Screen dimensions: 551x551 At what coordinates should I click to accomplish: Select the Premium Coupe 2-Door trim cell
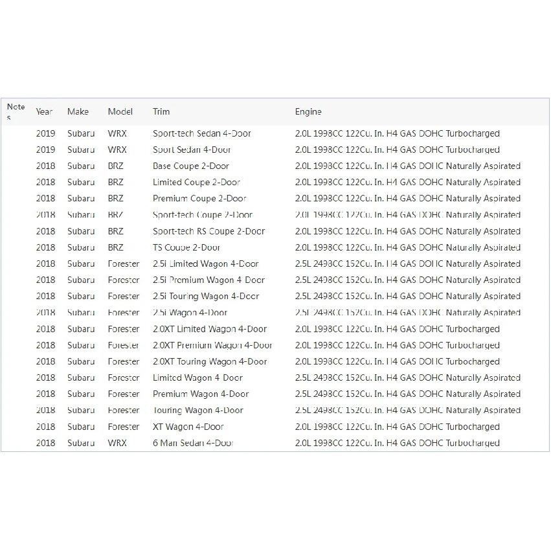(x=199, y=199)
